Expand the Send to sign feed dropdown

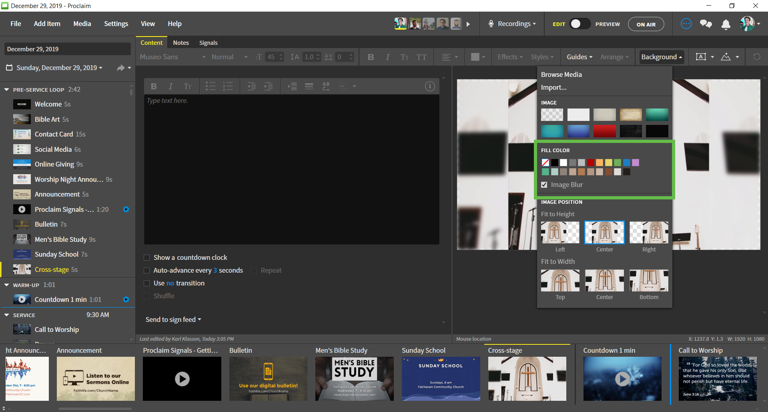click(x=173, y=320)
